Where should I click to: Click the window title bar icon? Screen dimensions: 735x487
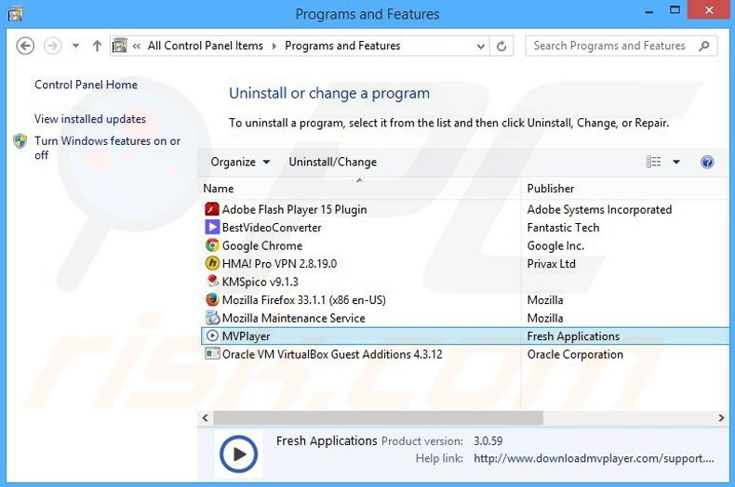pos(16,14)
